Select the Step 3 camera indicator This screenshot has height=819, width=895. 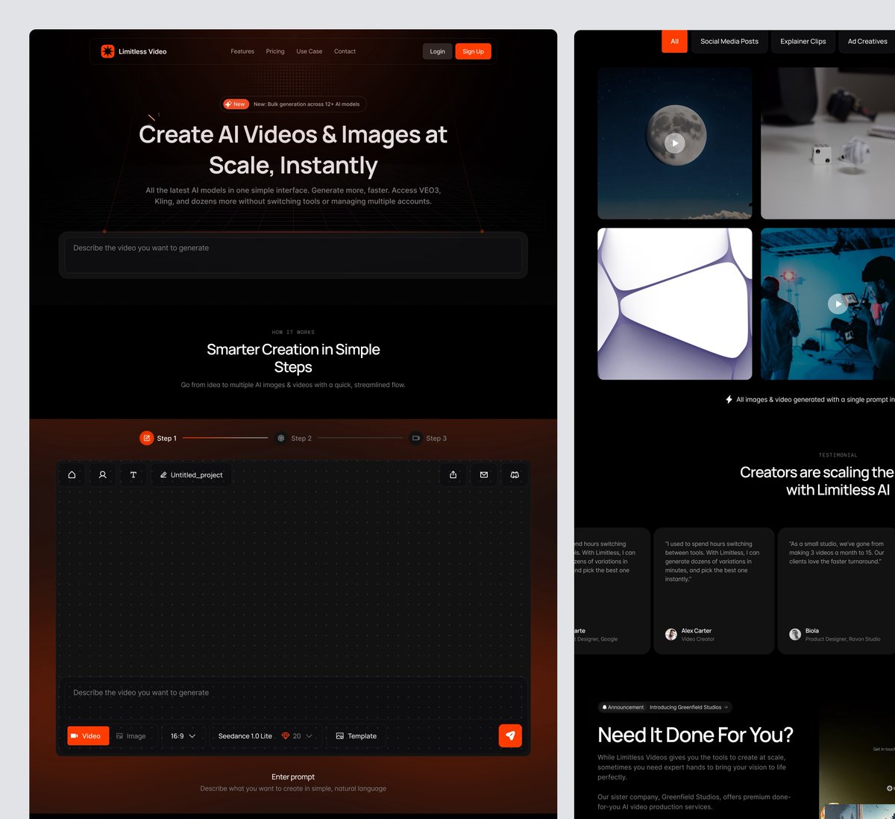click(x=416, y=438)
